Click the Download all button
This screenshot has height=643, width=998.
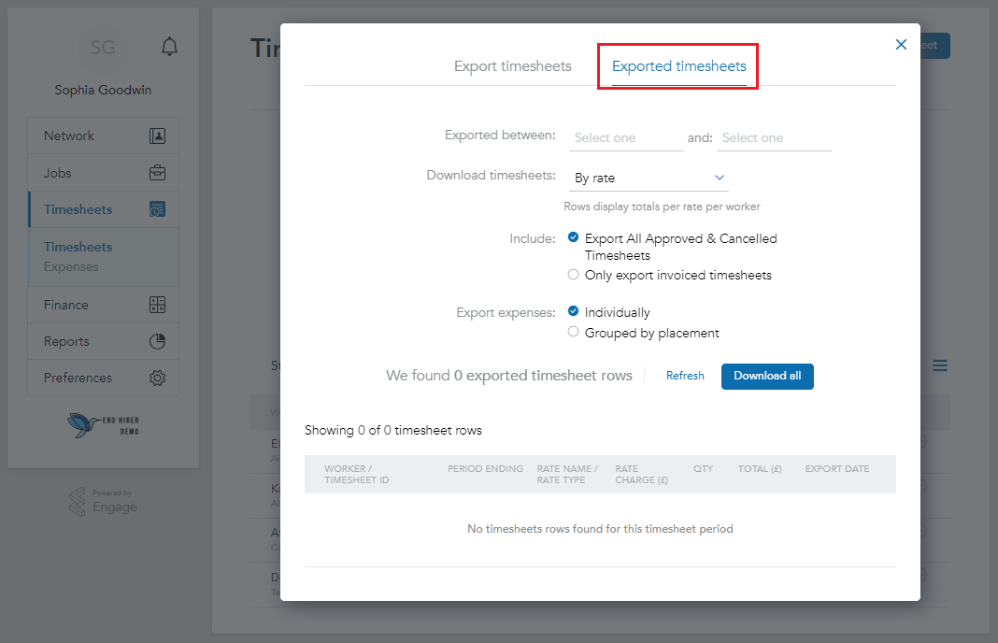click(x=767, y=377)
